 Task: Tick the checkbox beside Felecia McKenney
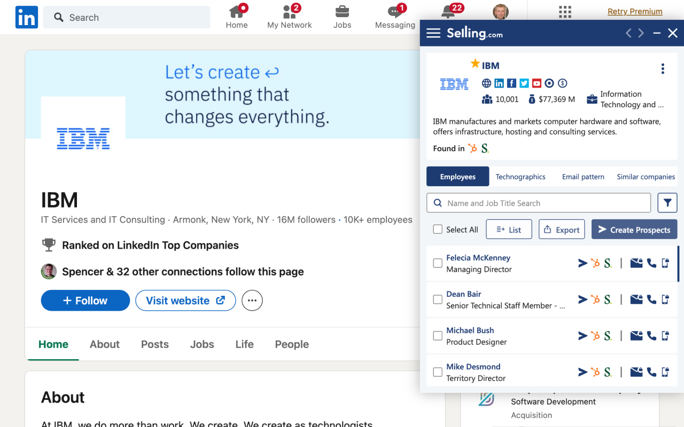click(438, 263)
